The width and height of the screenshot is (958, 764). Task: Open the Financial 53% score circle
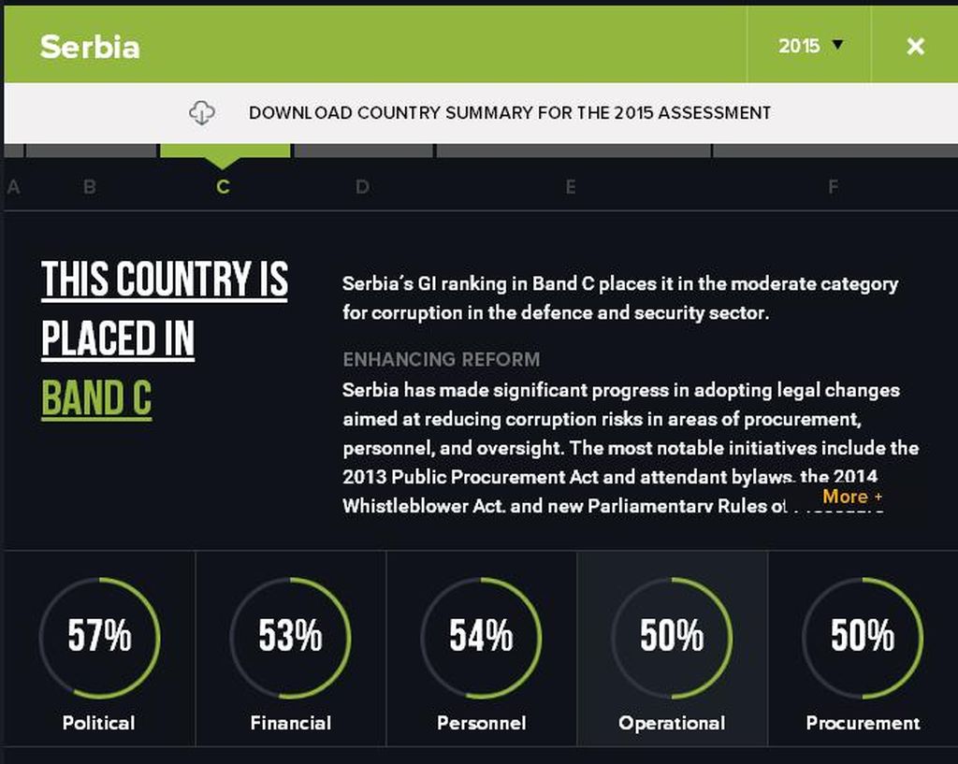pyautogui.click(x=290, y=638)
